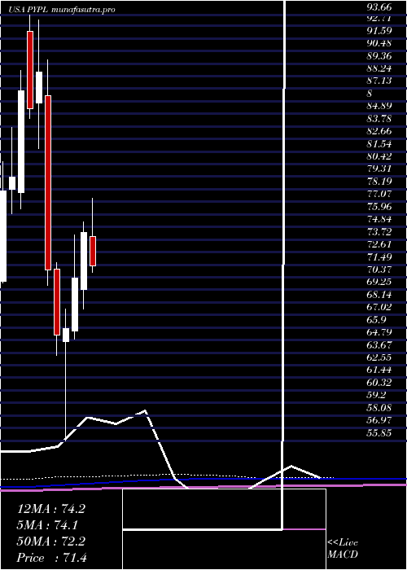407x570 pixels.
Task: Click the 69.25 price axis label
Action: click(x=379, y=283)
